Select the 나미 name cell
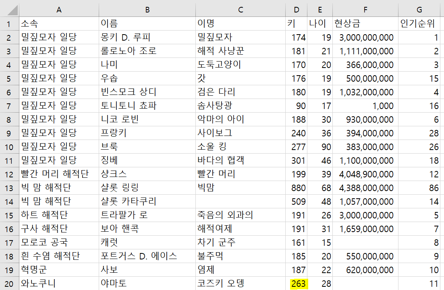 click(147, 65)
